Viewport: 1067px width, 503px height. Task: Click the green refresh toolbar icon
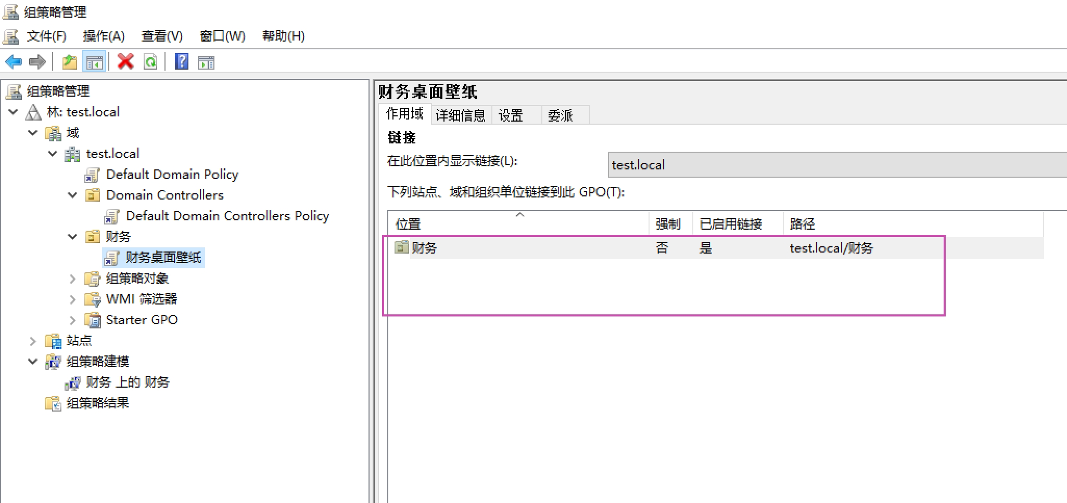click(150, 62)
